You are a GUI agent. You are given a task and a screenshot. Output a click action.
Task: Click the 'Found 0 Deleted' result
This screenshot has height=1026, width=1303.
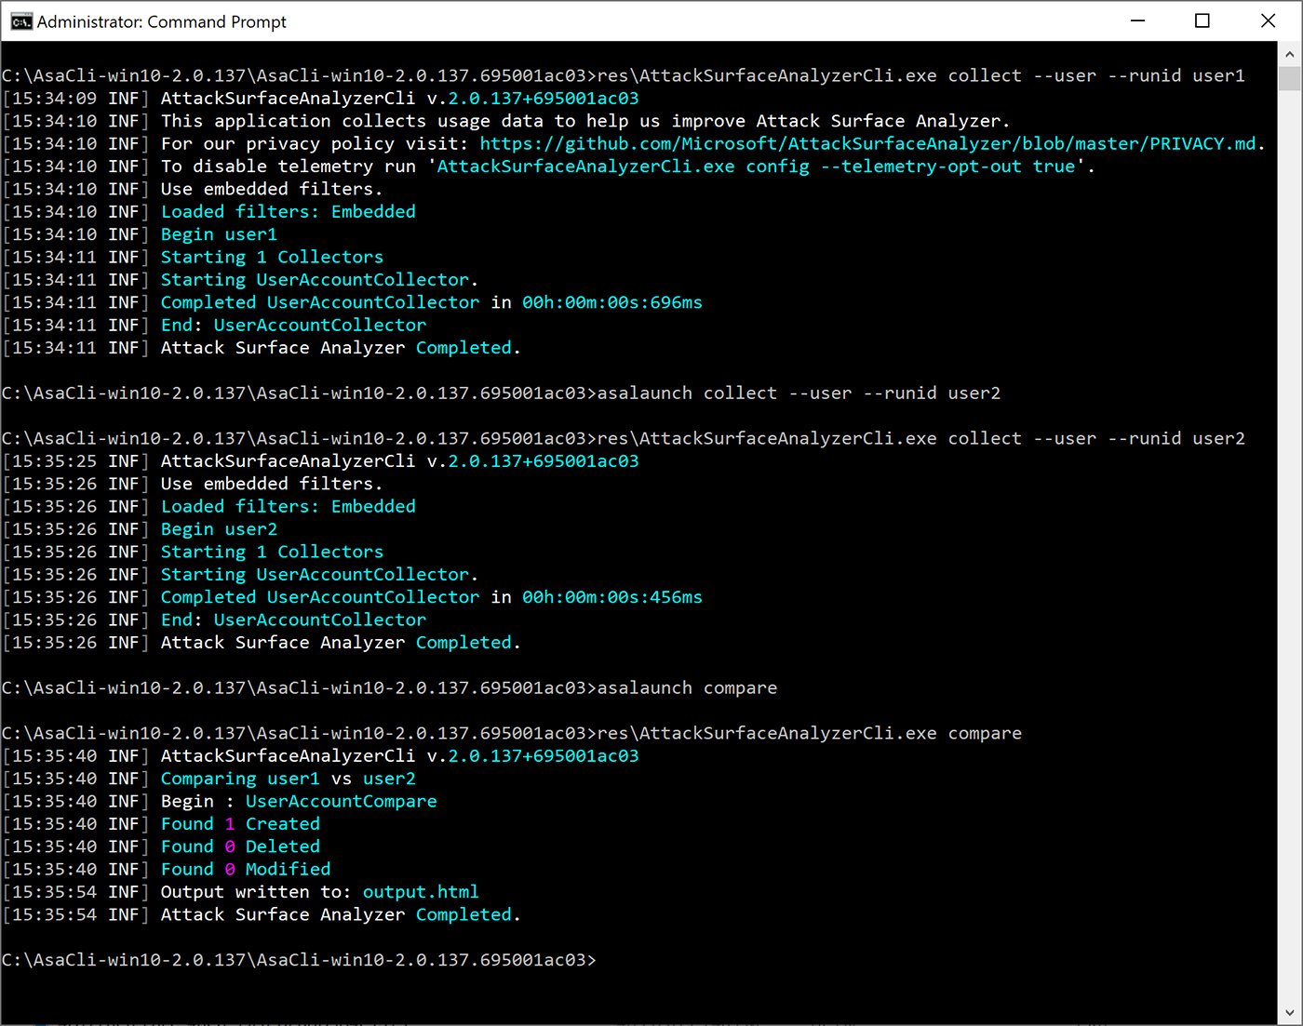click(240, 846)
